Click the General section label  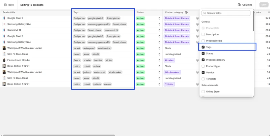[206, 22]
